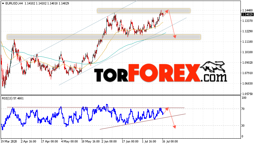Select the 16 Jul 08:00 date label
Viewport: 255px width, 145px height.
pyautogui.click(x=170, y=142)
